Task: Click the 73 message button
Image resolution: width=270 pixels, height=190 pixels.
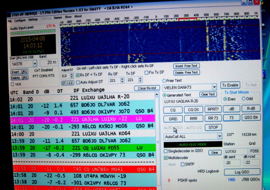Action: click(232, 118)
